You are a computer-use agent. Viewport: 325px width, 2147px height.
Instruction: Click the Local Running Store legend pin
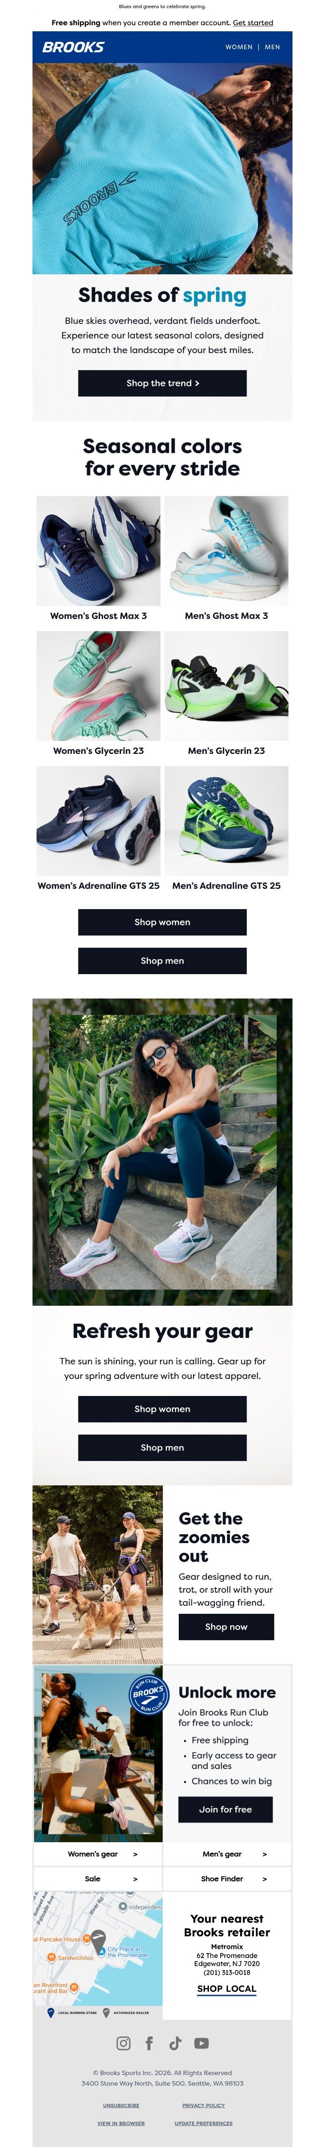51,2012
